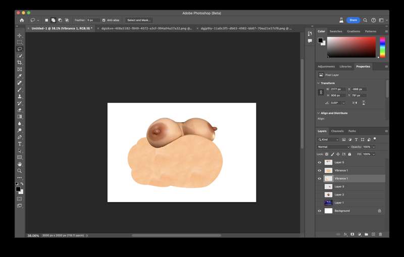Click the Share button
Viewport: 404px width, 257px height.
[x=353, y=20]
